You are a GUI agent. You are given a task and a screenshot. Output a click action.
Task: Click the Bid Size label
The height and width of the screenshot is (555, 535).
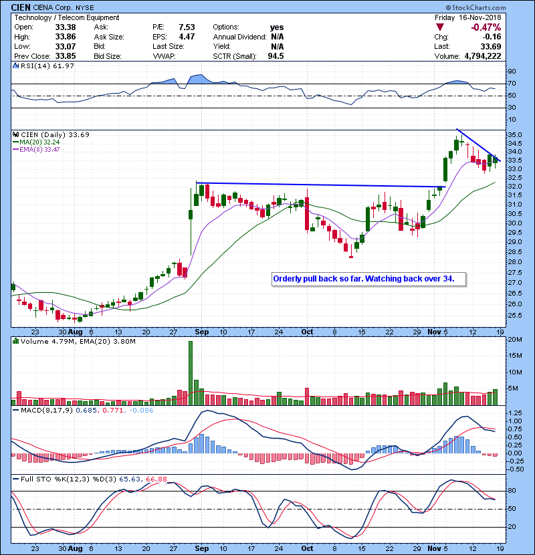[108, 56]
